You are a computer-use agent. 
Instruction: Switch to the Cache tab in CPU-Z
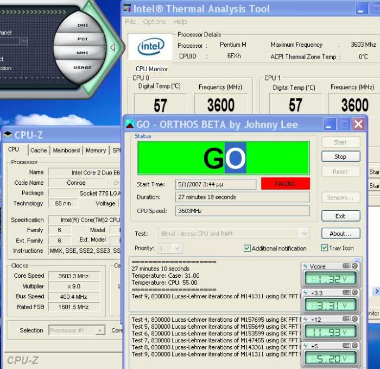tap(39, 151)
